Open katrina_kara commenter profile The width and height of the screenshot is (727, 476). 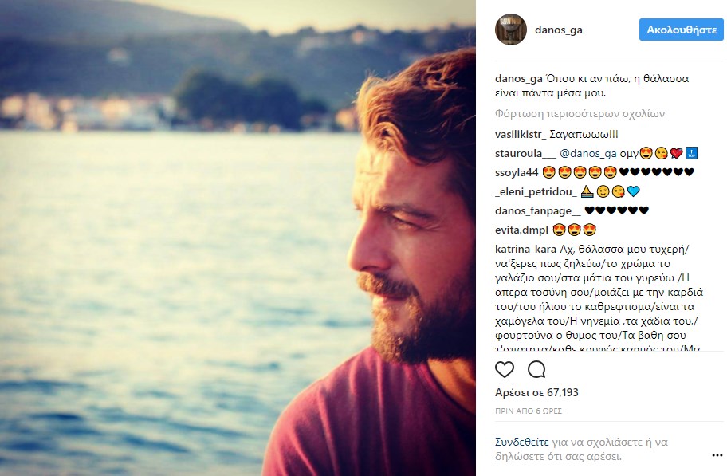click(525, 249)
